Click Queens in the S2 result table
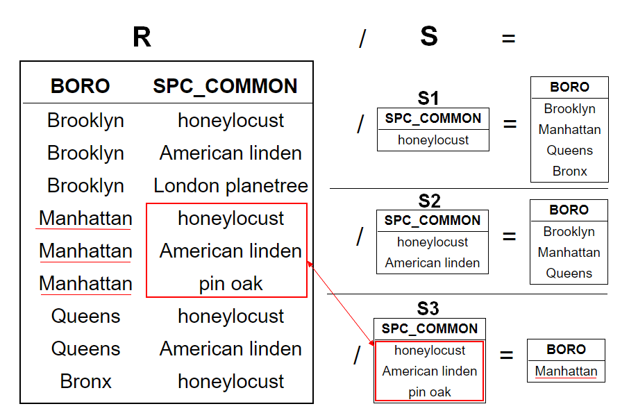629x420 pixels. click(569, 274)
